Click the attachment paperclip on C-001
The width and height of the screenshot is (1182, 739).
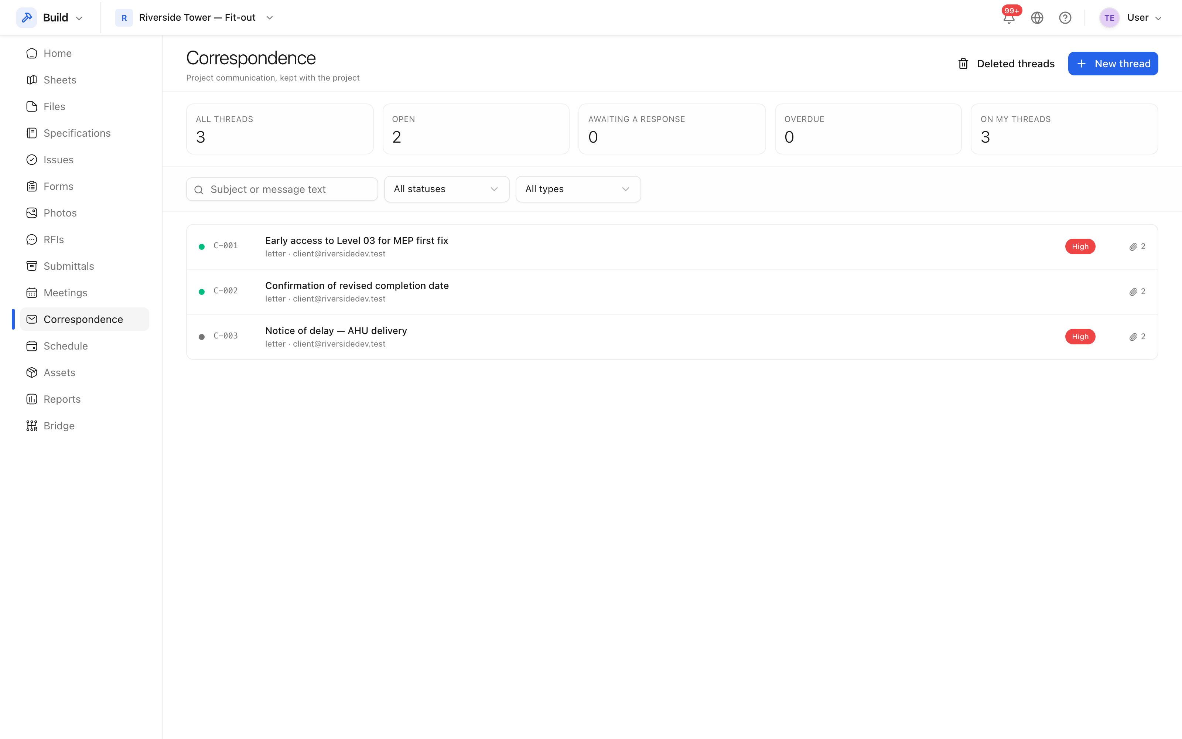pyautogui.click(x=1133, y=247)
